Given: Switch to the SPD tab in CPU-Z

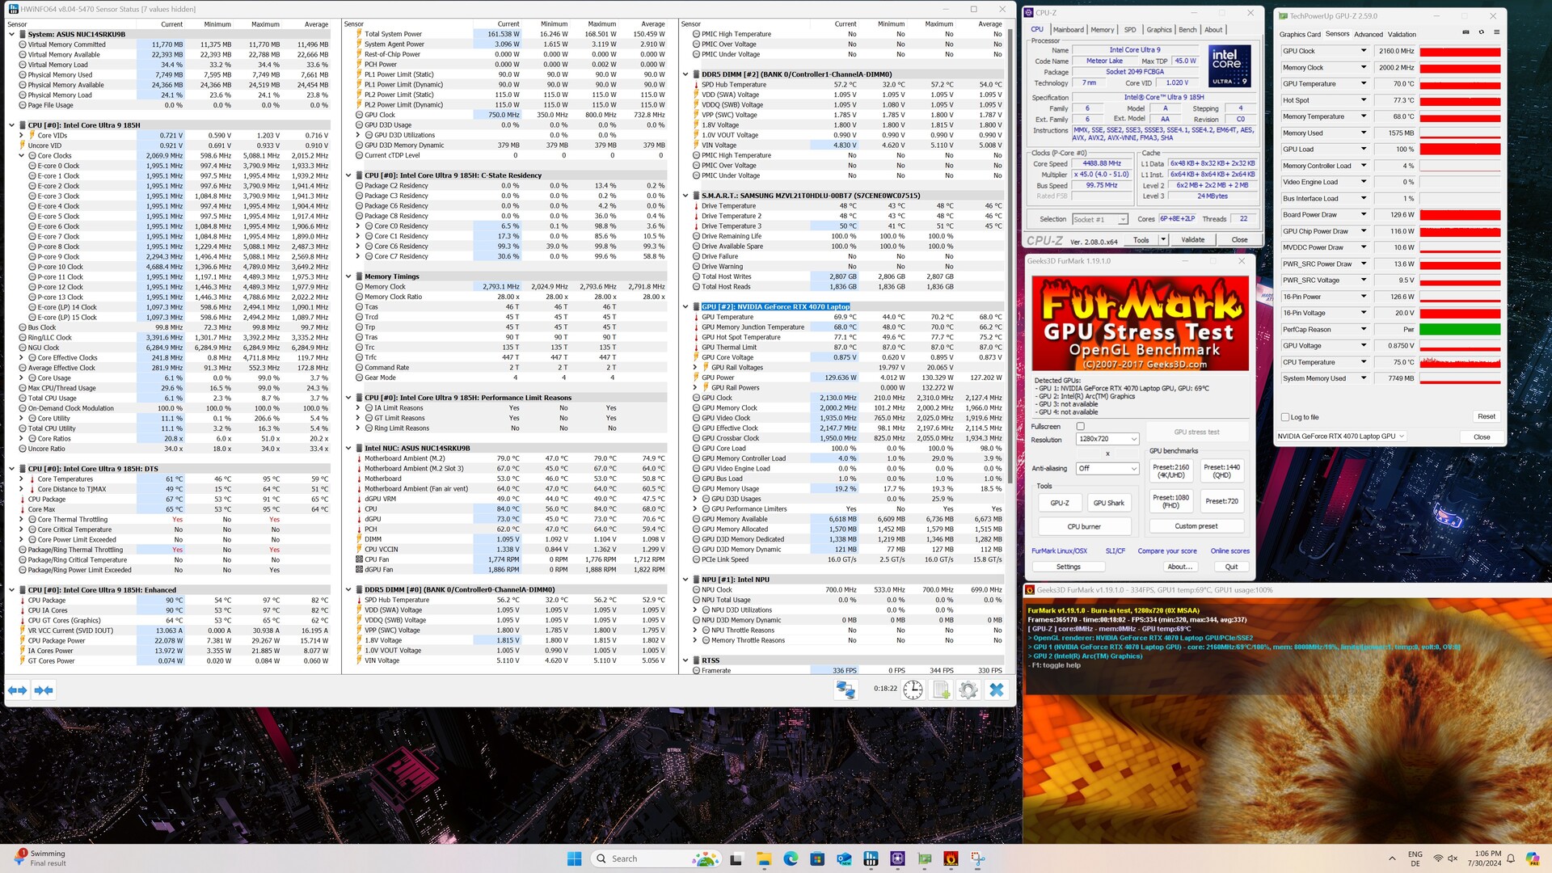Looking at the screenshot, I should [x=1130, y=30].
